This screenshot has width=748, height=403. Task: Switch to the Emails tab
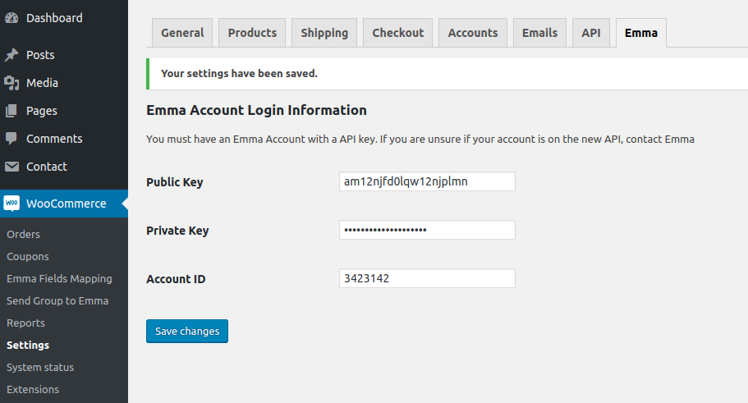point(539,33)
